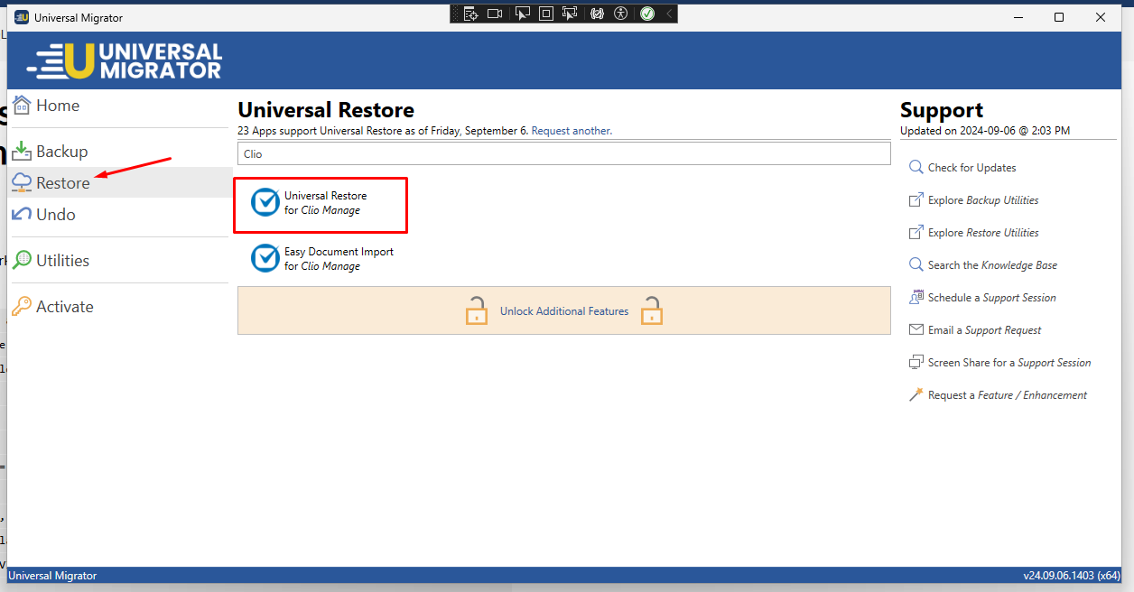Click the hot reload braces icon
Image resolution: width=1134 pixels, height=592 pixels.
pyautogui.click(x=596, y=14)
